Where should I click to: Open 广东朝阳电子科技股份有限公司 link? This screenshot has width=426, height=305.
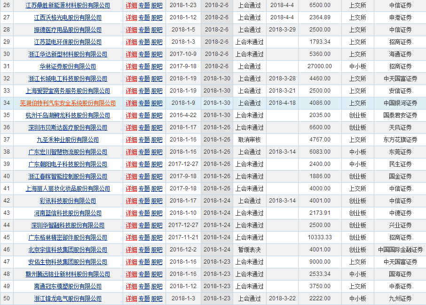pyautogui.click(x=68, y=164)
